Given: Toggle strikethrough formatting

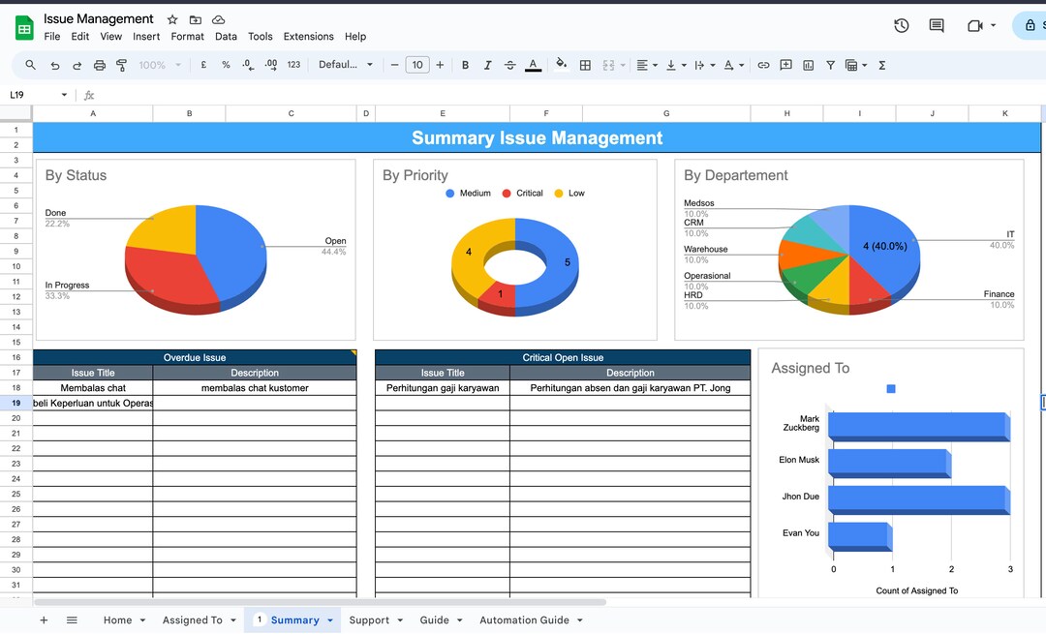Looking at the screenshot, I should point(510,65).
